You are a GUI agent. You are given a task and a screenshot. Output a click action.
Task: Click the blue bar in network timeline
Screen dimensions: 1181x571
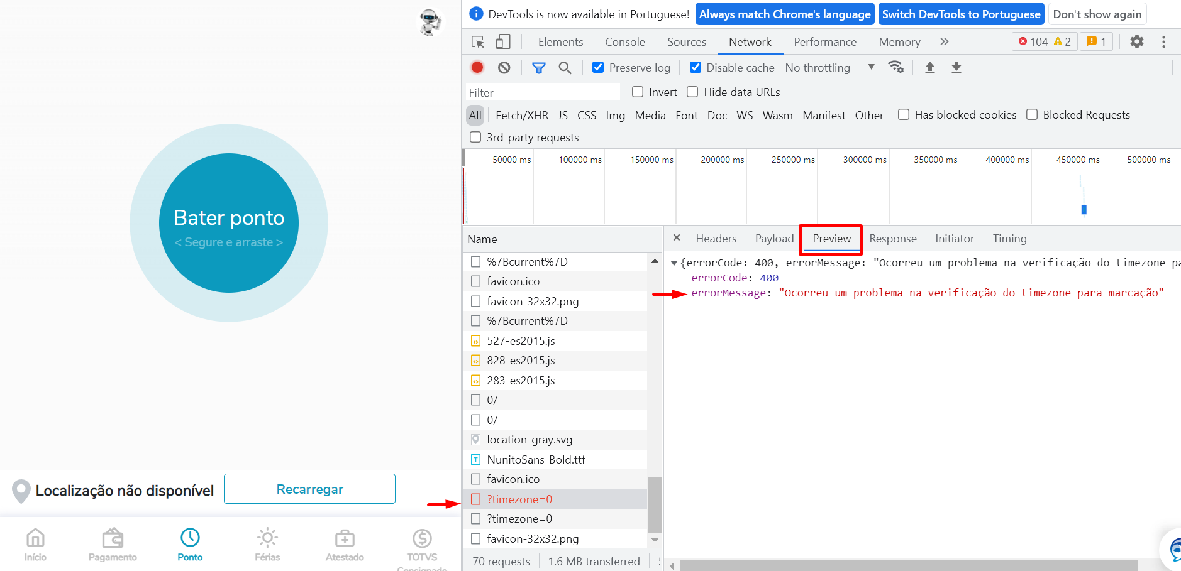1084,209
